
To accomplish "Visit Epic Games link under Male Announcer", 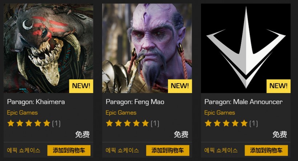I will 220,113.
